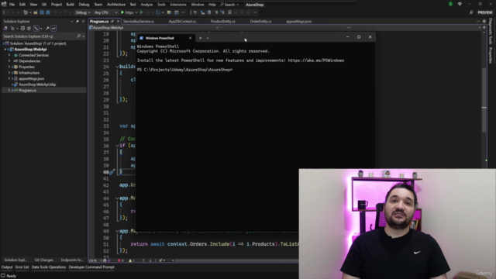The width and height of the screenshot is (496, 279).
Task: Open the Developer Command Prompt tab
Action: (x=91, y=267)
